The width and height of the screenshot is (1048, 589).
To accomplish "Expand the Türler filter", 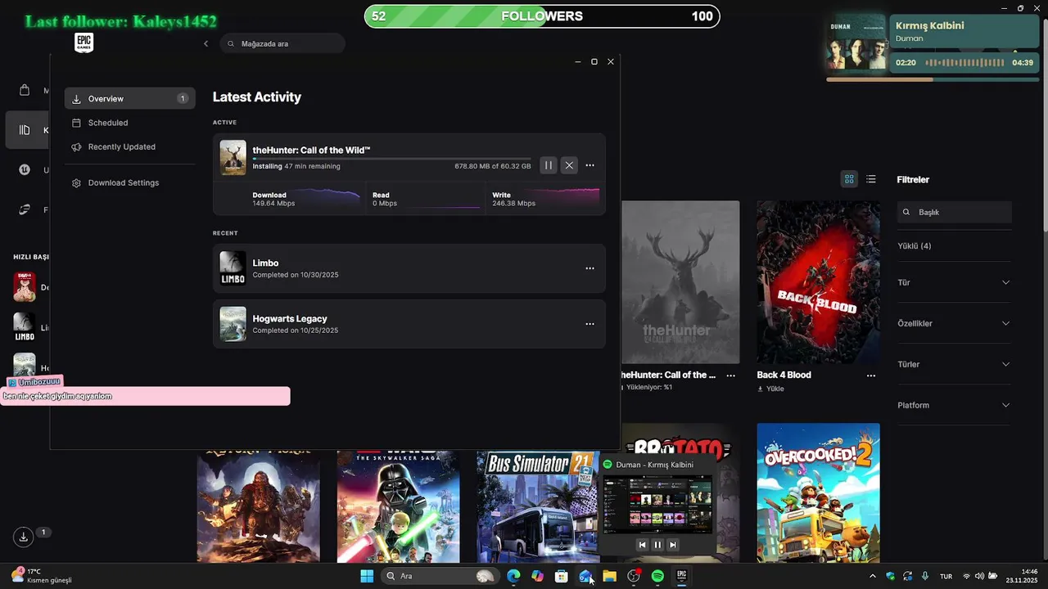I will coord(955,364).
